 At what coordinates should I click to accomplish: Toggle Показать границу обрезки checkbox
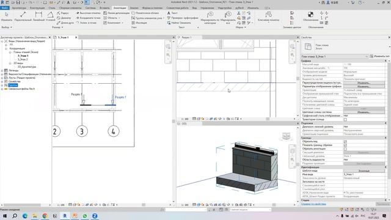[345, 145]
